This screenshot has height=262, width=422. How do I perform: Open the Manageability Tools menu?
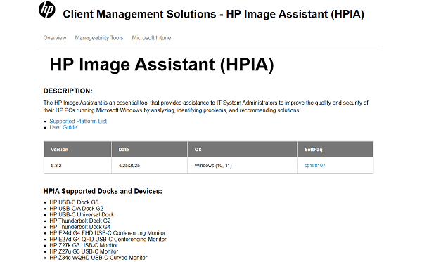click(x=98, y=38)
